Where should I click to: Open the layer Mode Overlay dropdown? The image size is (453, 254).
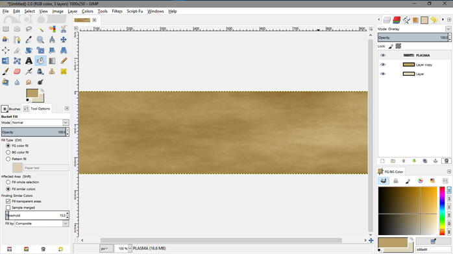(414, 29)
